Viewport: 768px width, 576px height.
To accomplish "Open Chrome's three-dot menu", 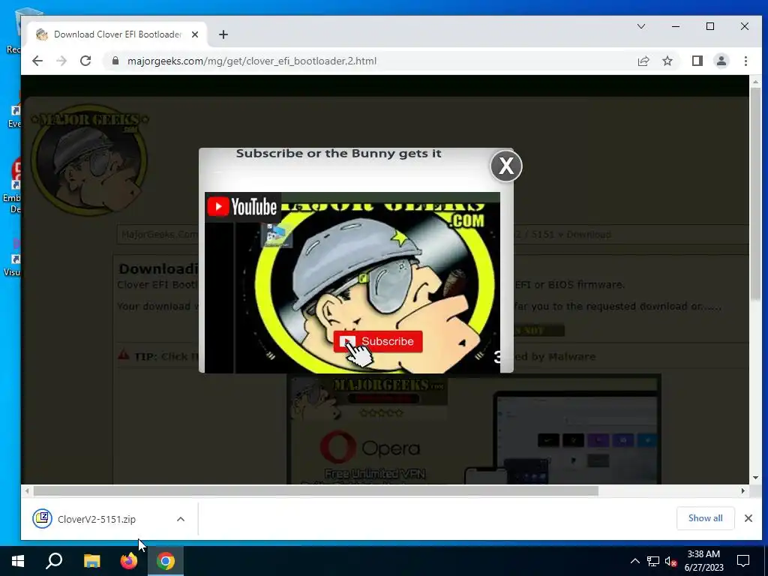I will pyautogui.click(x=745, y=61).
